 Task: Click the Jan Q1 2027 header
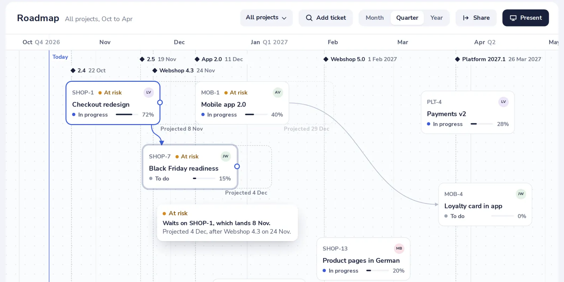coord(269,42)
